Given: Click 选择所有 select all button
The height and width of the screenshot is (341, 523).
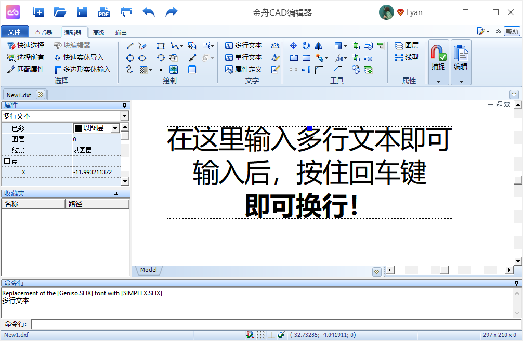Looking at the screenshot, I should [x=25, y=57].
